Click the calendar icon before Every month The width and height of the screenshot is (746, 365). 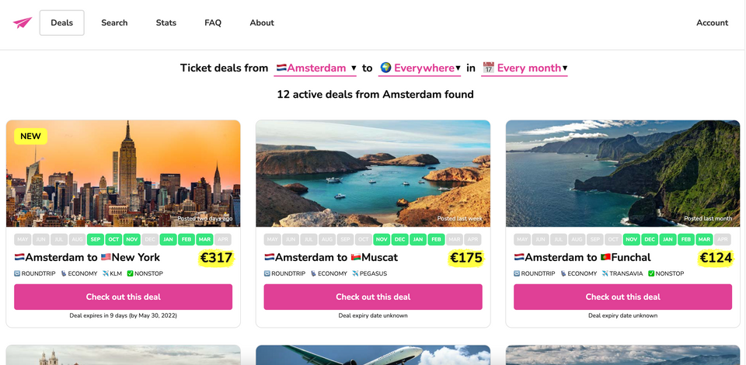pos(489,68)
